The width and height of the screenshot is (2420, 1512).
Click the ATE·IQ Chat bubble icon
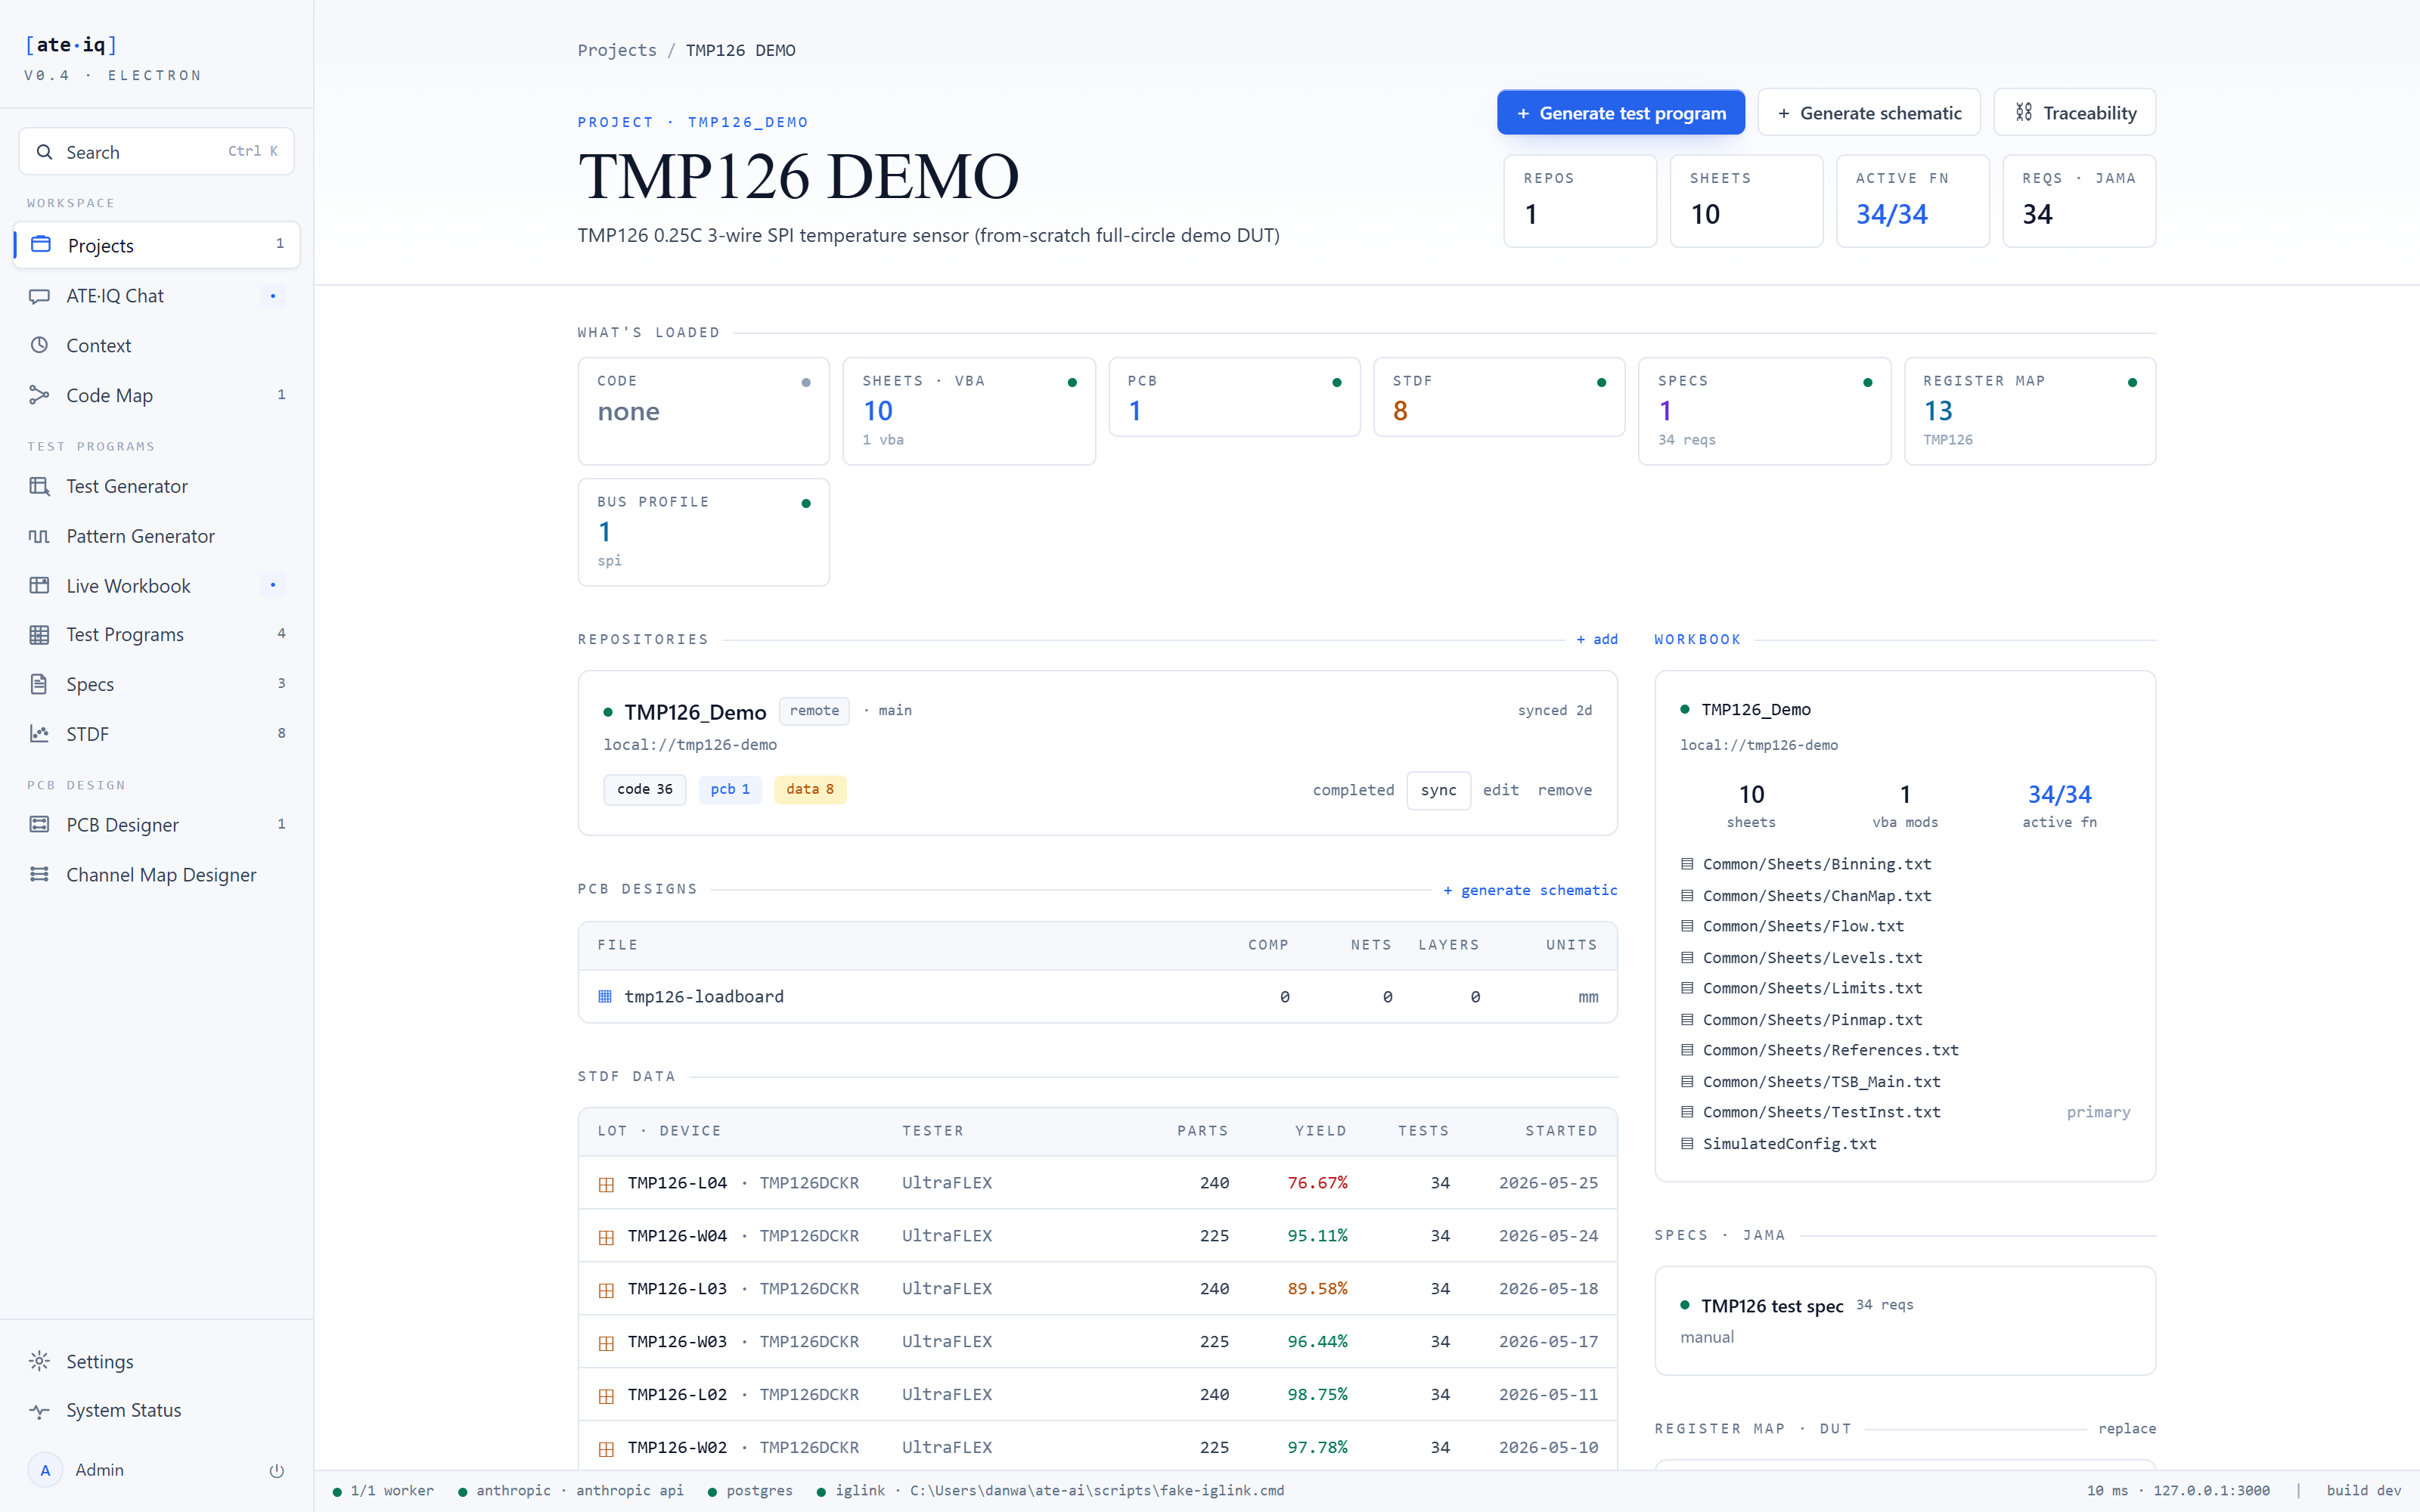[40, 296]
